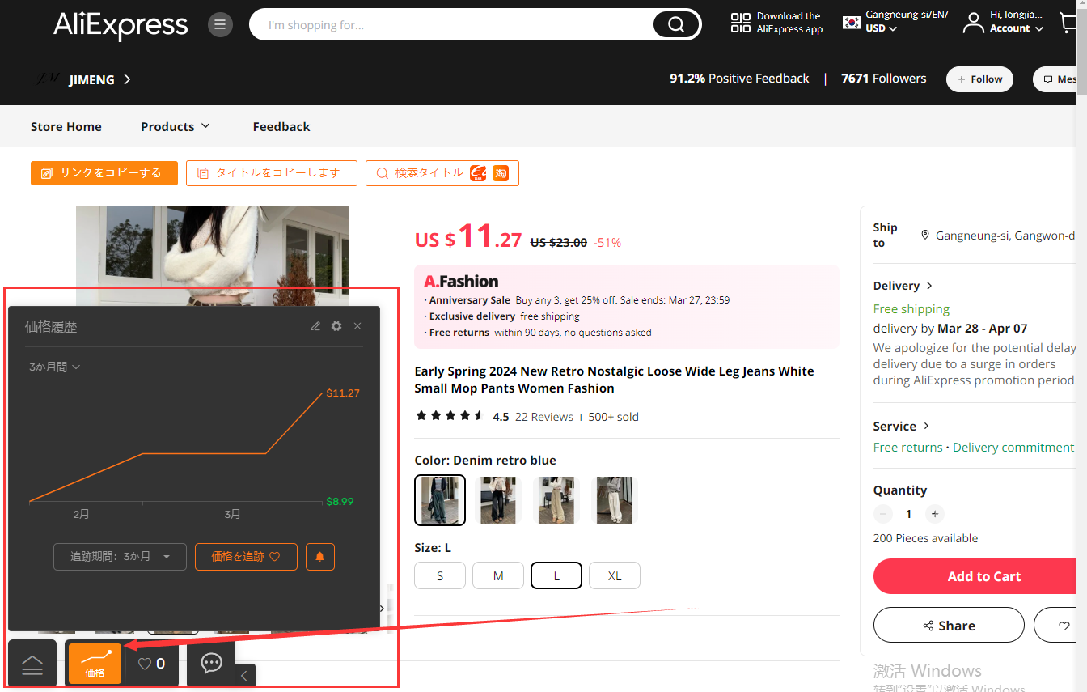This screenshot has height=692, width=1087.
Task: Increase quantity with the plus button
Action: point(935,514)
